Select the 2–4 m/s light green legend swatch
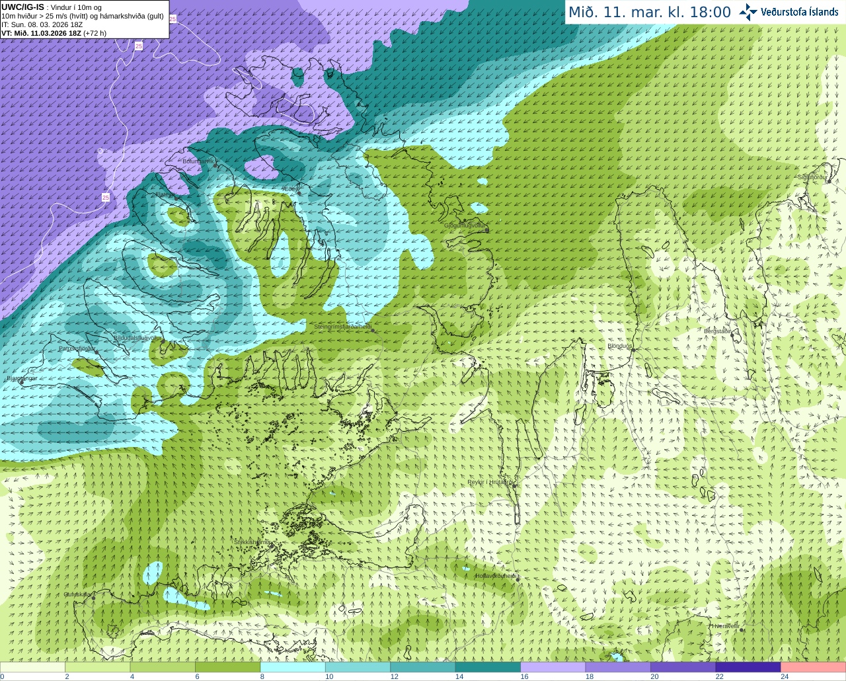Image resolution: width=846 pixels, height=681 pixels. pyautogui.click(x=98, y=667)
